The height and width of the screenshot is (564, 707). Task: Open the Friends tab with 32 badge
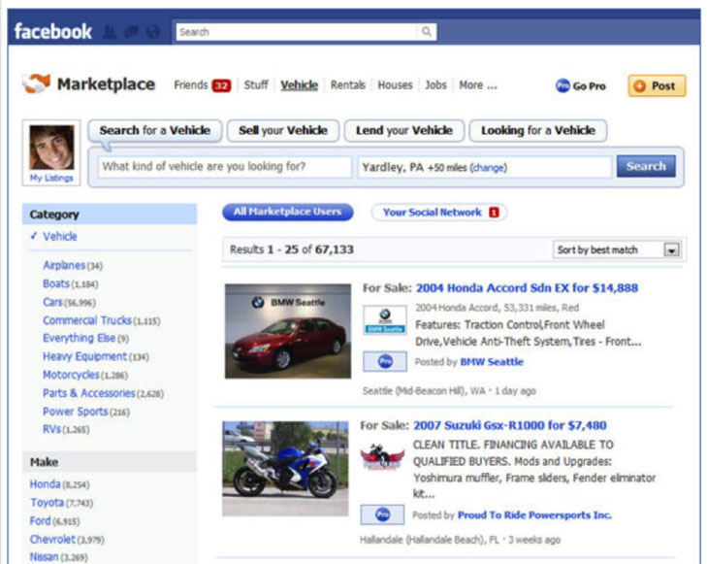coord(202,84)
